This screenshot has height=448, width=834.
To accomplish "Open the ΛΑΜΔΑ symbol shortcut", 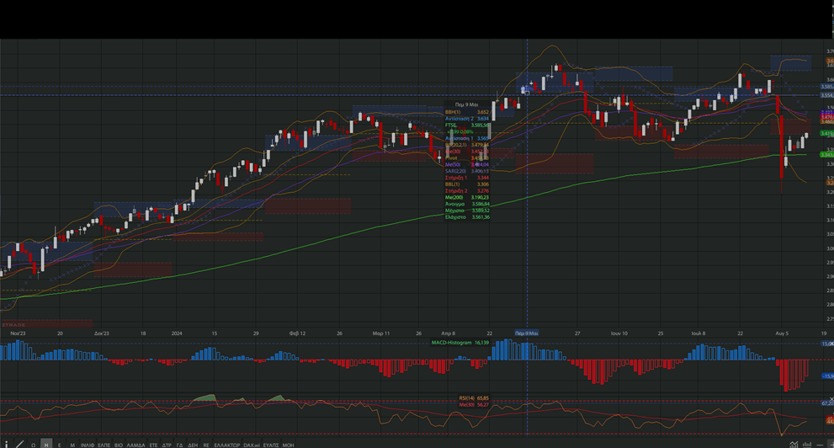I will (135, 445).
